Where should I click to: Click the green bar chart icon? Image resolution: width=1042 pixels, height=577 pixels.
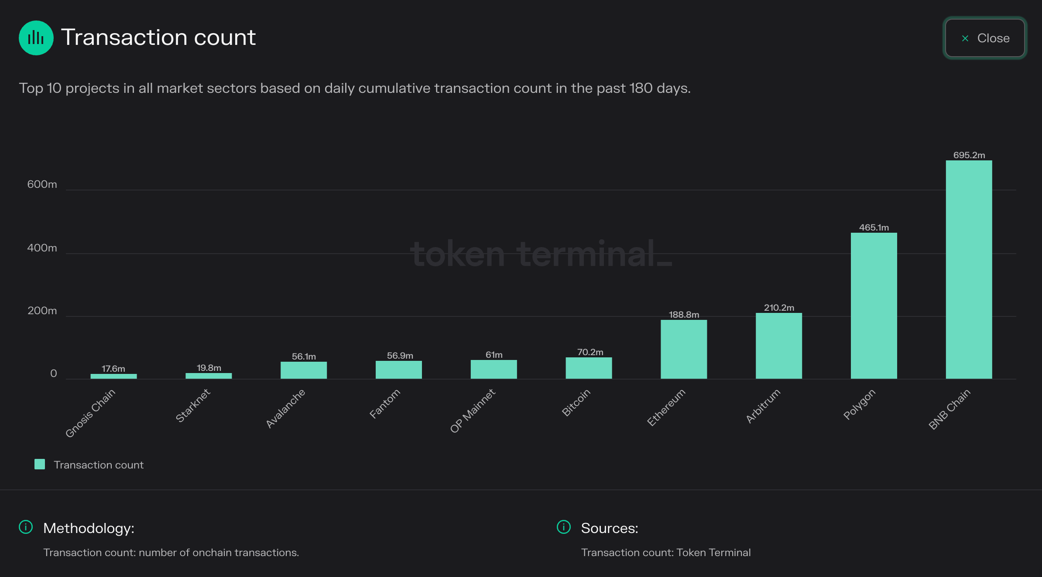(x=36, y=38)
